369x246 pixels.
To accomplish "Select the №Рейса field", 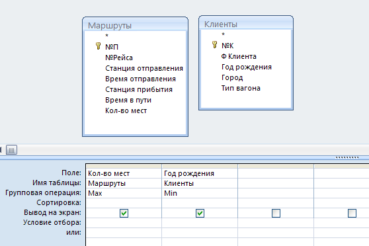I will 119,58.
